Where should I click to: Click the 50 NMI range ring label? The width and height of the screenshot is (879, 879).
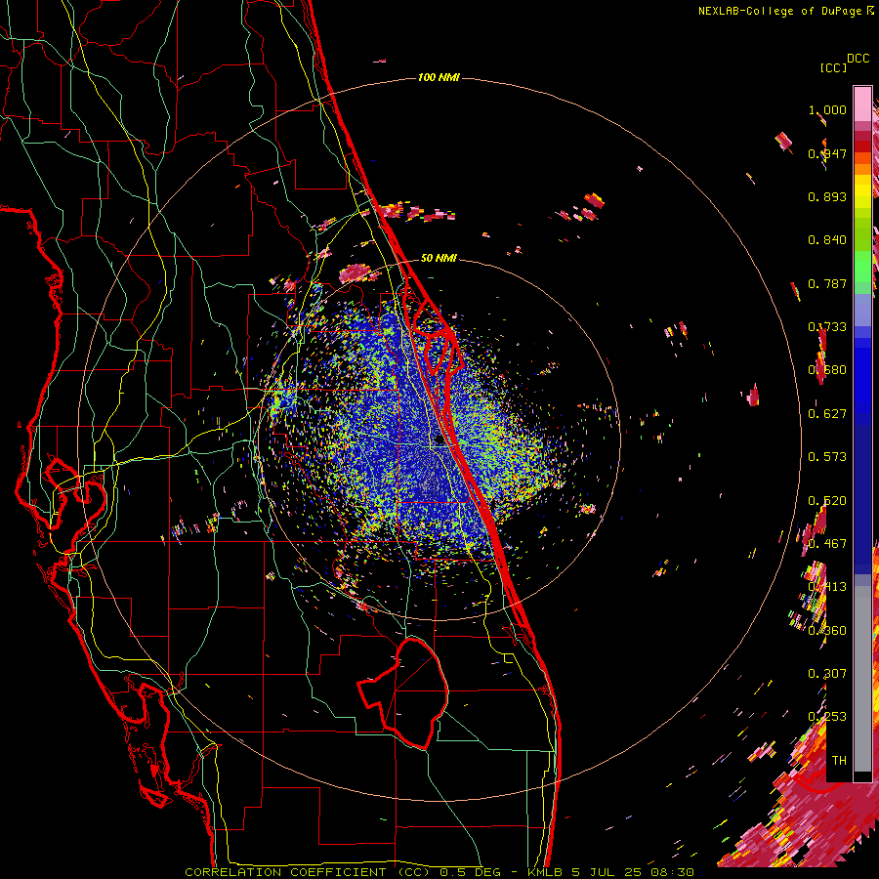coord(439,258)
